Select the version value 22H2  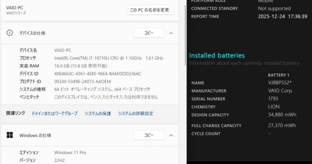(59, 160)
